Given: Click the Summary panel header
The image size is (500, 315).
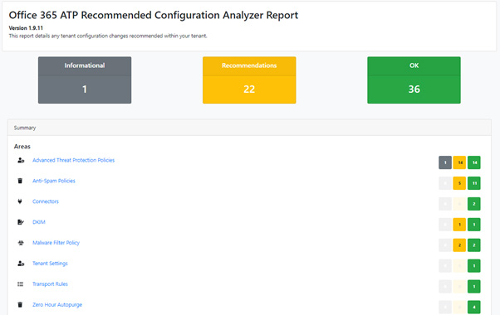Looking at the screenshot, I should 249,128.
